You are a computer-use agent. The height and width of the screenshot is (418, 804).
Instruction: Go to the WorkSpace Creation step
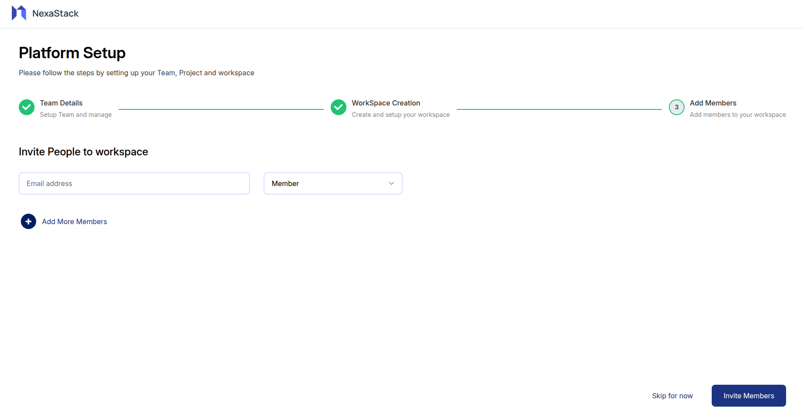click(385, 103)
